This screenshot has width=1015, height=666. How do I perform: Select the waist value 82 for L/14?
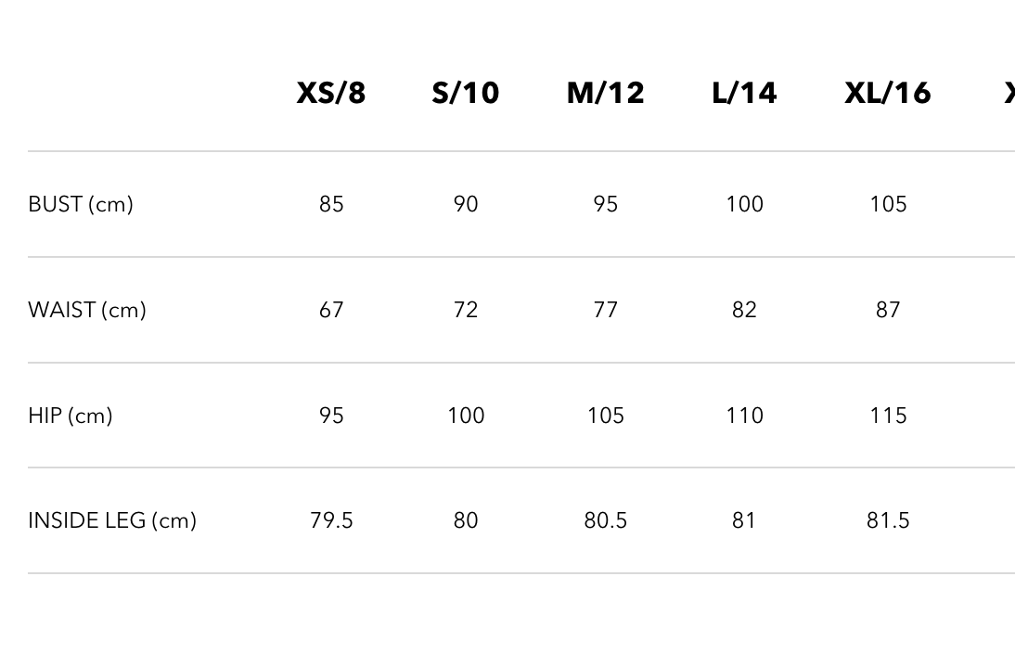[x=744, y=310]
